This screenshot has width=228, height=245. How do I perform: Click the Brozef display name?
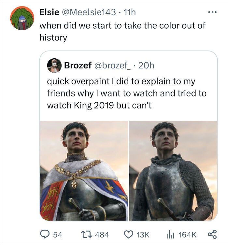[78, 65]
